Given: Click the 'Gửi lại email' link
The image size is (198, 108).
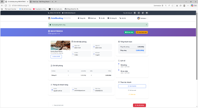Looking at the screenshot, I should [x=132, y=90].
